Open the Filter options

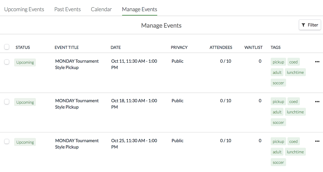310,25
